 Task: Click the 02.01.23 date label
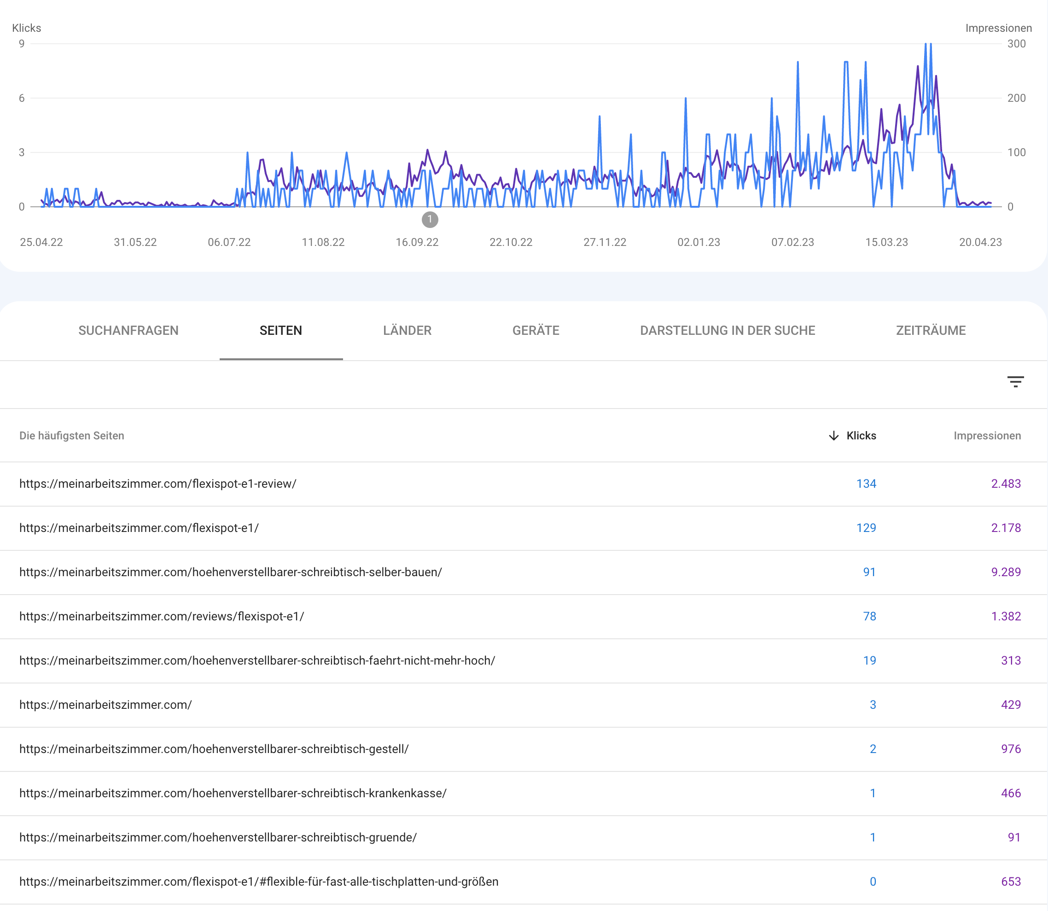click(699, 243)
